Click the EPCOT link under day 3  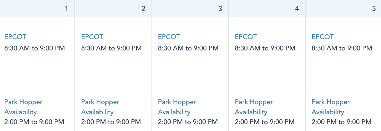pos(169,37)
